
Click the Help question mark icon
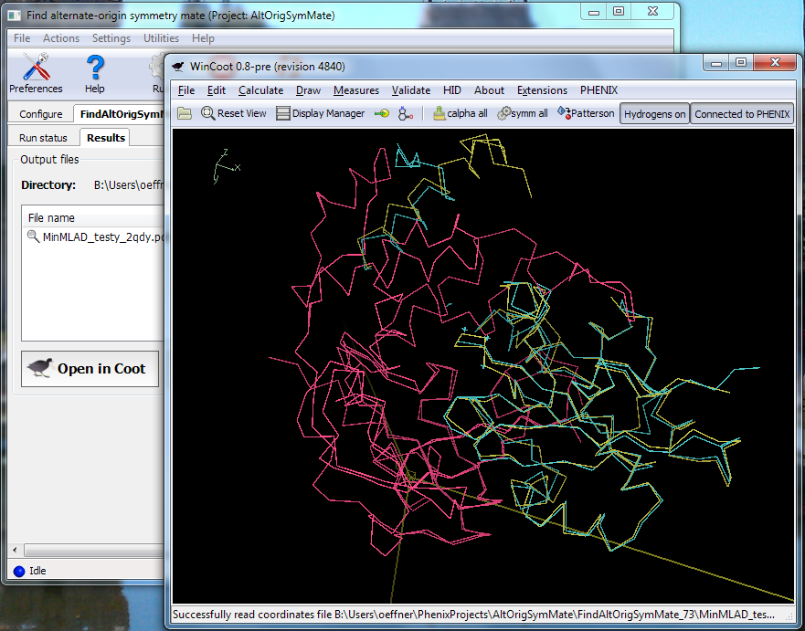coord(95,73)
